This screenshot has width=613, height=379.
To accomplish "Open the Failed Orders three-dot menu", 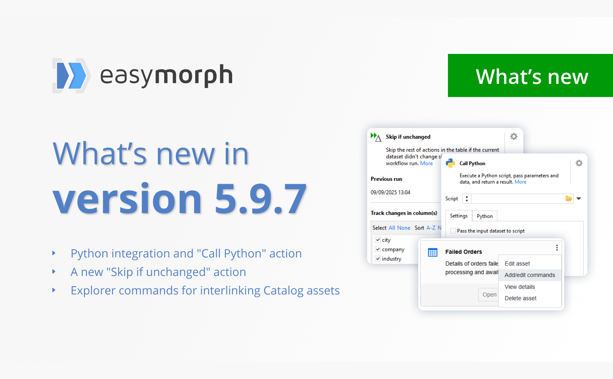I will (x=557, y=248).
